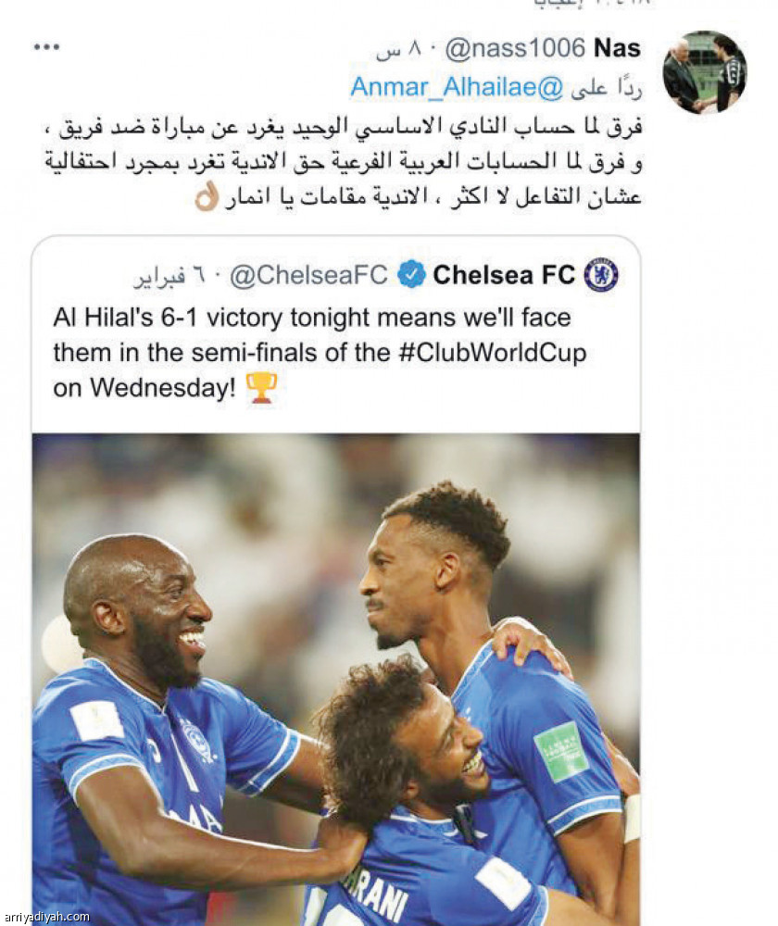Click the Nas display name
Screen dimensions: 778x926
coord(617,48)
